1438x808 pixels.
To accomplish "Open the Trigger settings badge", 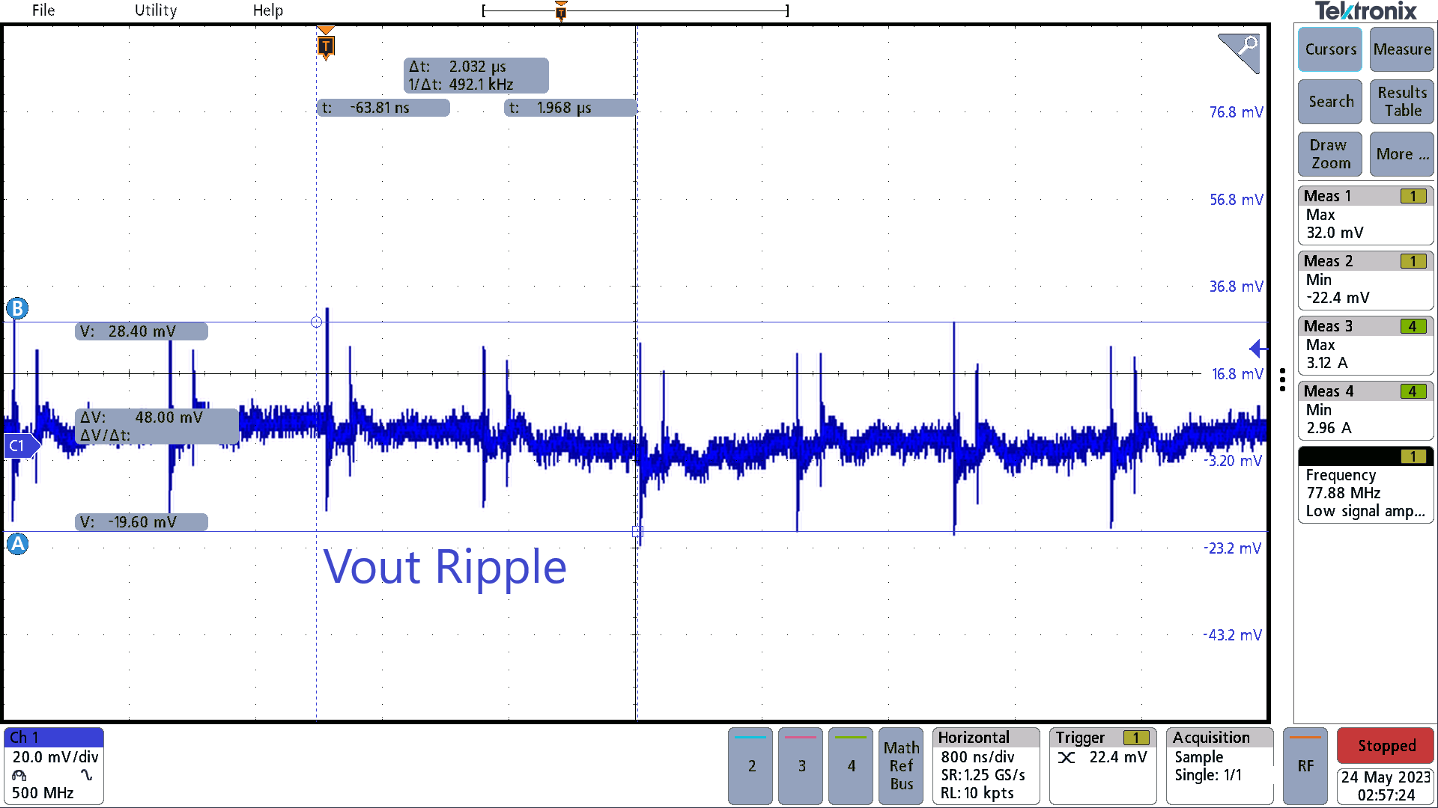I will pyautogui.click(x=1101, y=756).
